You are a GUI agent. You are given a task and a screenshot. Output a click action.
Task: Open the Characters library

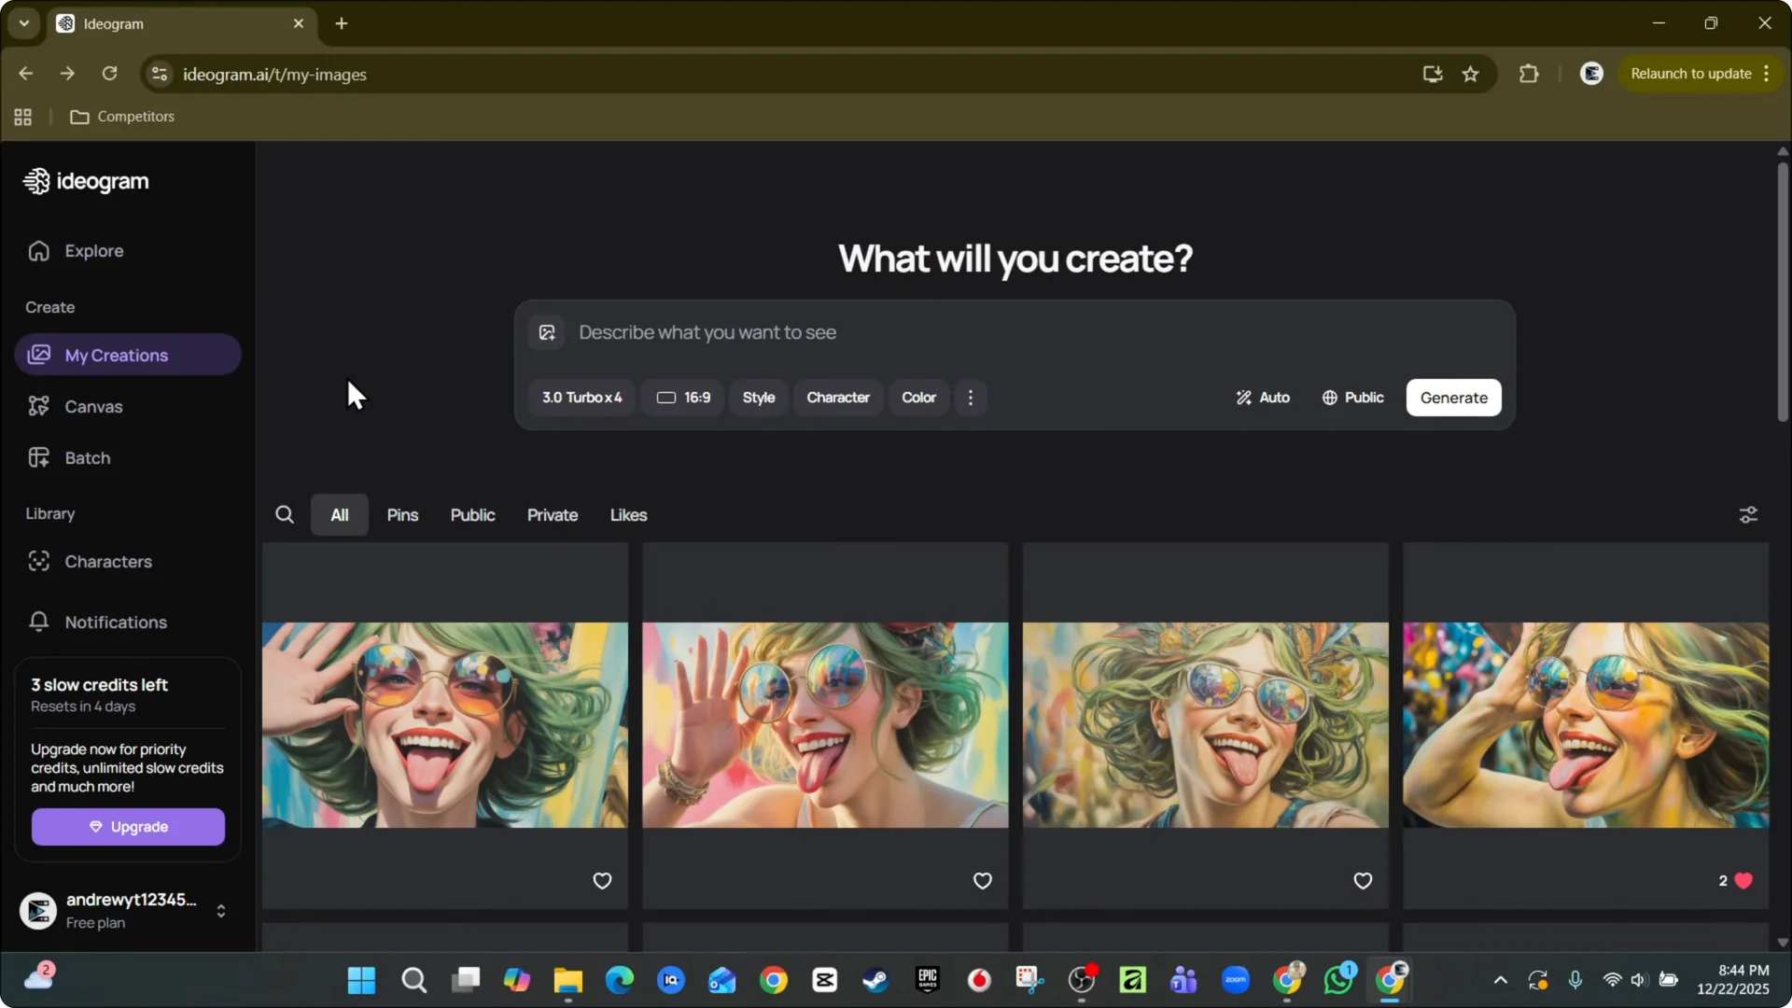(109, 562)
